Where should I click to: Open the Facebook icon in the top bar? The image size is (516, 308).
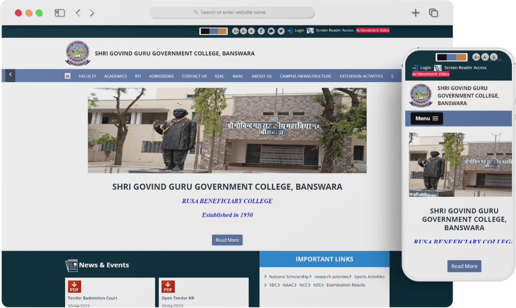click(x=261, y=31)
